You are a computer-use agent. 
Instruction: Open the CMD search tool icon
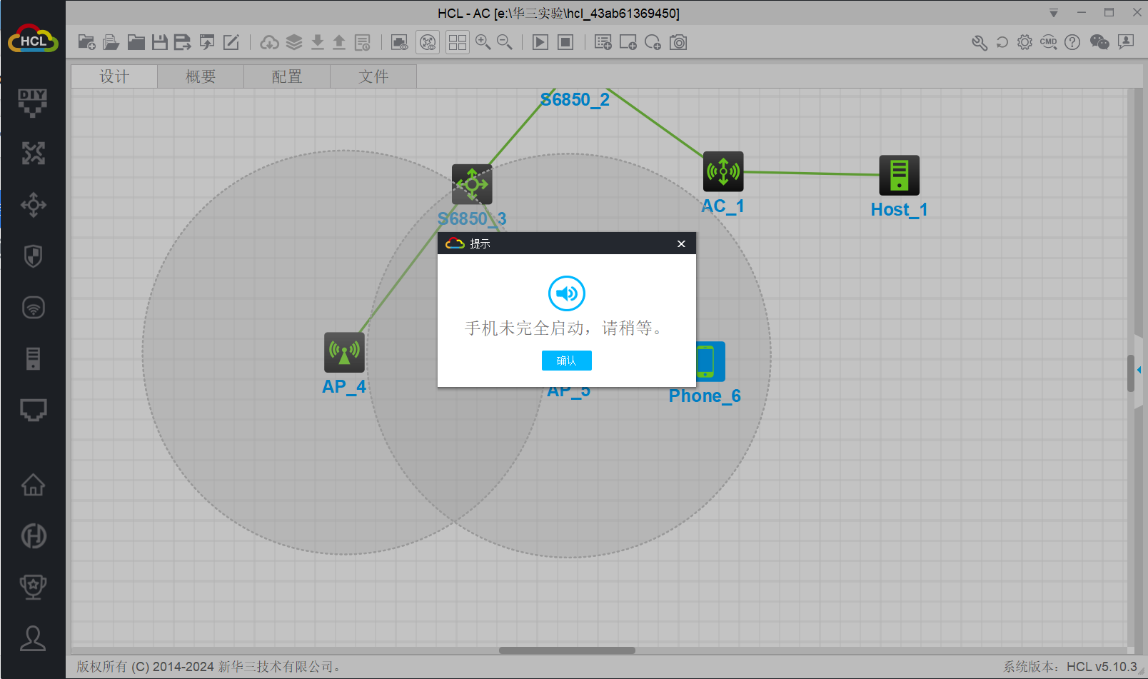point(1048,43)
